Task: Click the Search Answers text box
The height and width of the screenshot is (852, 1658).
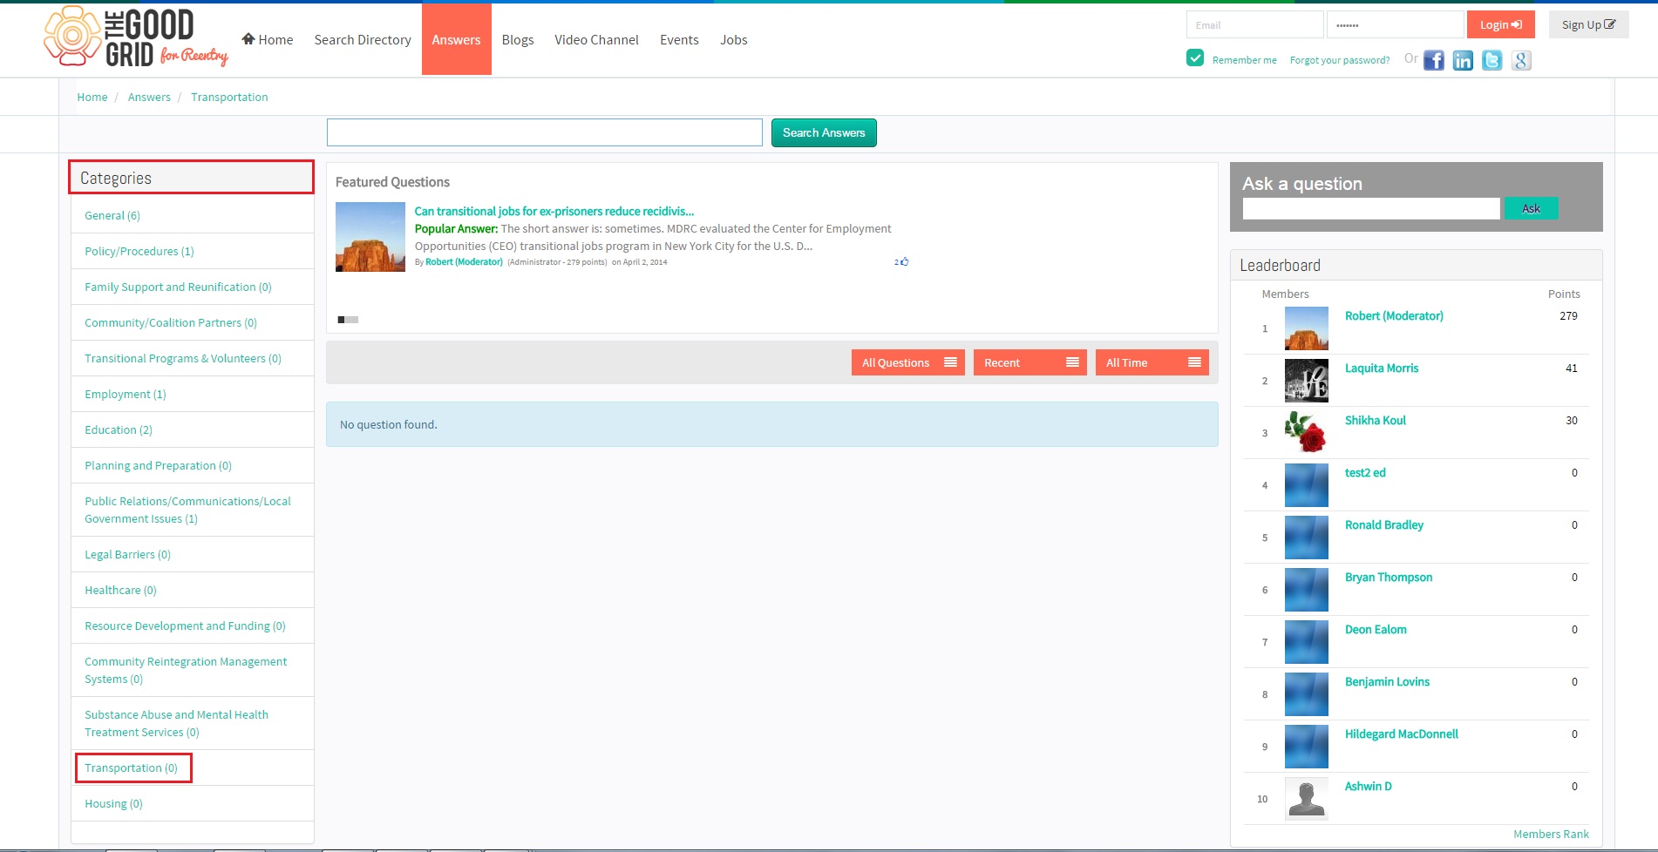Action: click(x=545, y=132)
